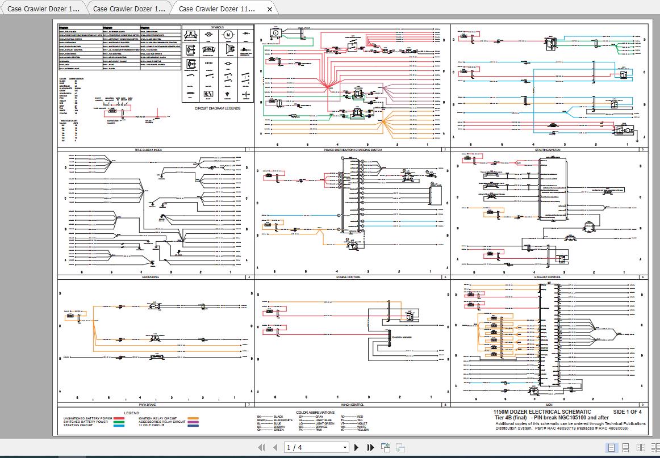This screenshot has height=458, width=660.
Task: Jump to the first page of the schematic
Action: (262, 447)
